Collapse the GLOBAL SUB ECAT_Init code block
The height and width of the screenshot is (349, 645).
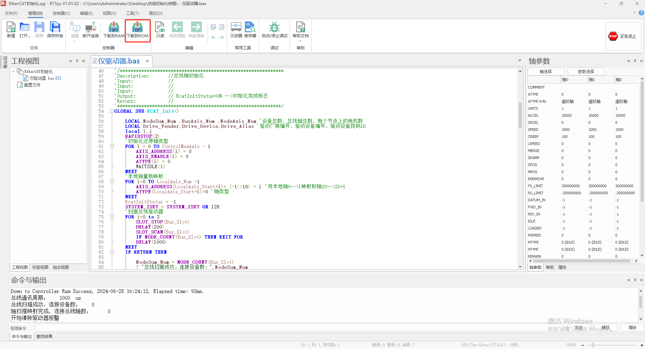click(x=112, y=111)
